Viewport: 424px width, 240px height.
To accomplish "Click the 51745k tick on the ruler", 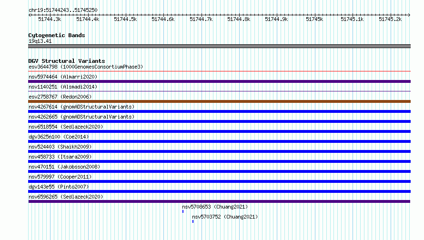I will pyautogui.click(x=314, y=19).
